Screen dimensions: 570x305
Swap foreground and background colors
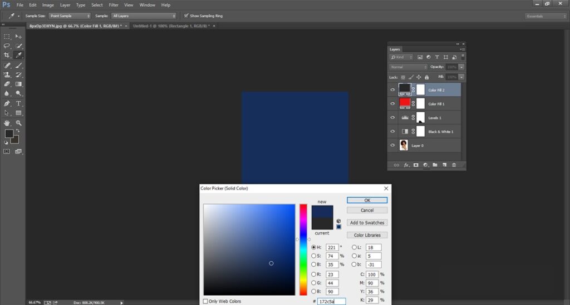(x=17, y=131)
